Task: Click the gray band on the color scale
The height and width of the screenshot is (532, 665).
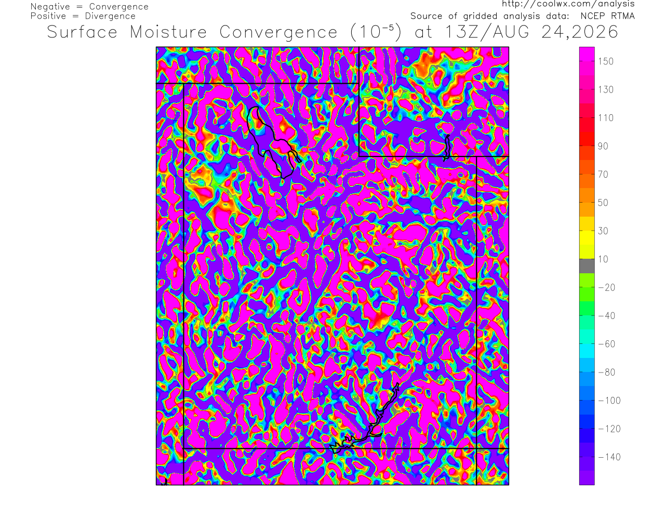Action: pyautogui.click(x=587, y=266)
